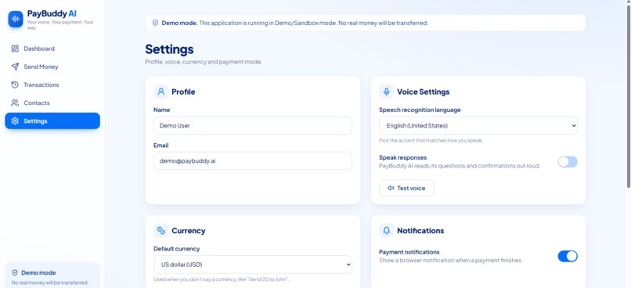The image size is (631, 288).
Task: Click the Settings page heading
Action: [x=169, y=49]
